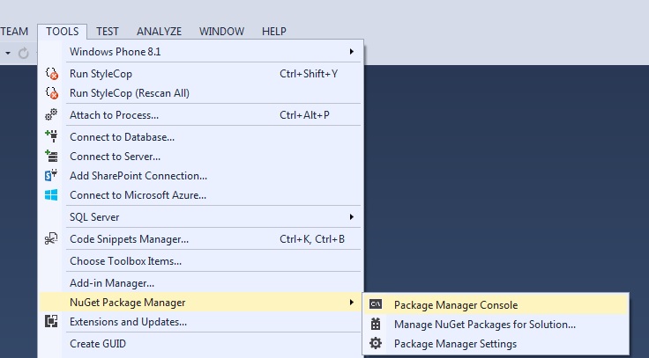Screen dimensions: 649x358
Task: Click the Run StyleCop icon
Action: pyautogui.click(x=51, y=74)
